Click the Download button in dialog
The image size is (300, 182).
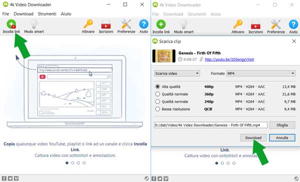[253, 138]
